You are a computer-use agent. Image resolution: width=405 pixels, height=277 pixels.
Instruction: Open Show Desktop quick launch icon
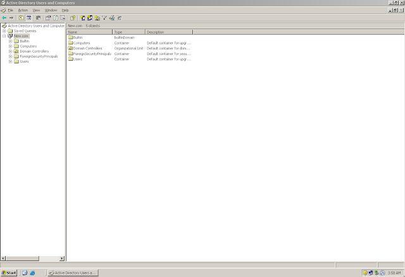(25, 273)
